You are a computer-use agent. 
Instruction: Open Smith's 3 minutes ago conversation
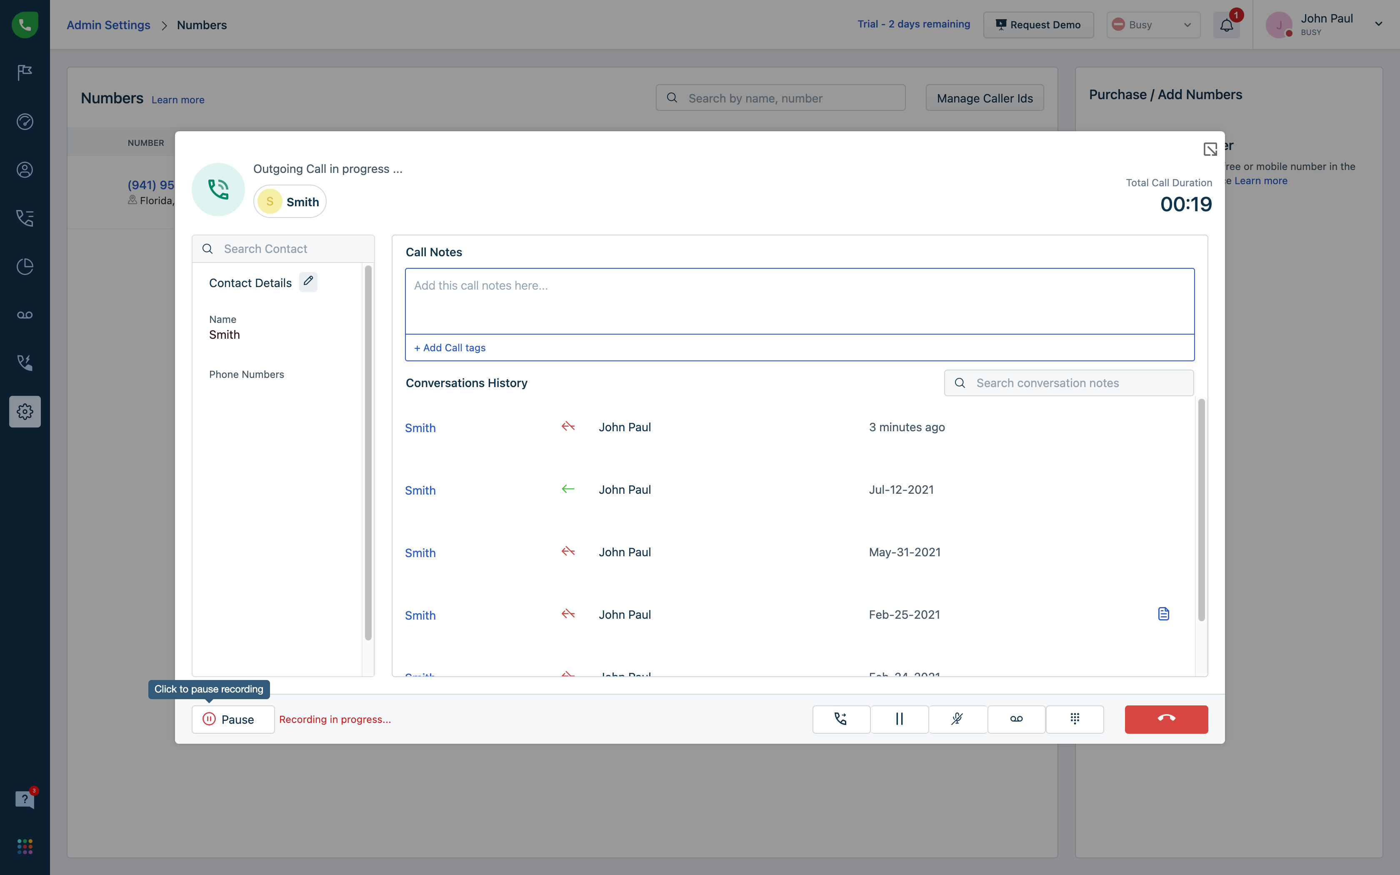point(420,428)
